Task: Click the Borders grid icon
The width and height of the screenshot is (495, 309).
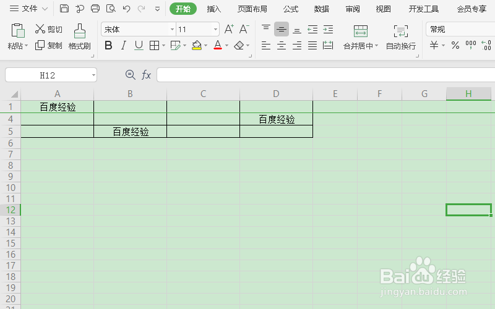Action: coord(154,46)
